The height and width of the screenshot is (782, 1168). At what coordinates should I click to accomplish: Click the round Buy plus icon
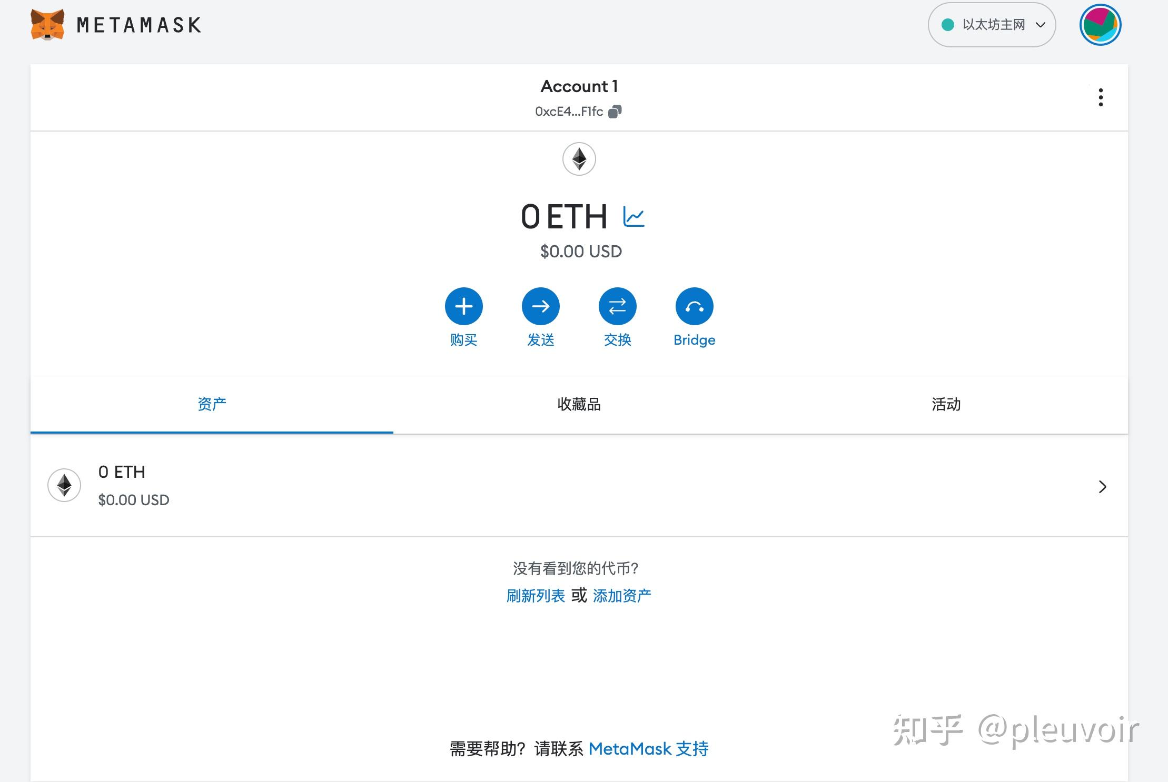(464, 306)
